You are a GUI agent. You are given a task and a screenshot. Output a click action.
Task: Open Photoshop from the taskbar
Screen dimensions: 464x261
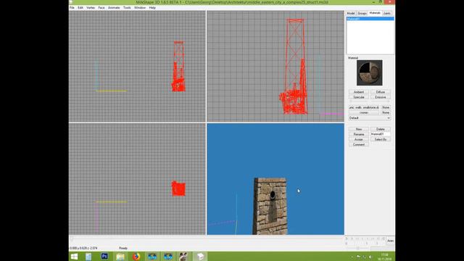(x=104, y=256)
